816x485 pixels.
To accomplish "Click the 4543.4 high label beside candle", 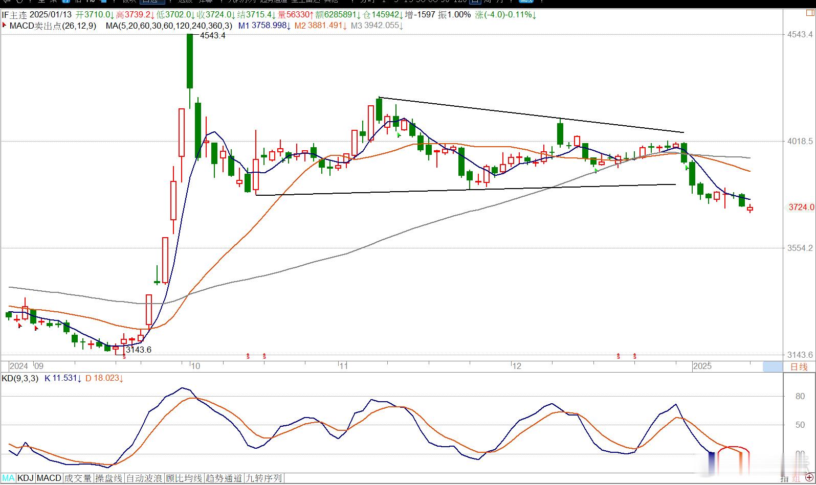I will [213, 35].
